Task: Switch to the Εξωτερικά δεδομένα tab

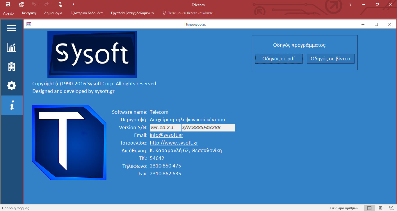Action: point(86,13)
